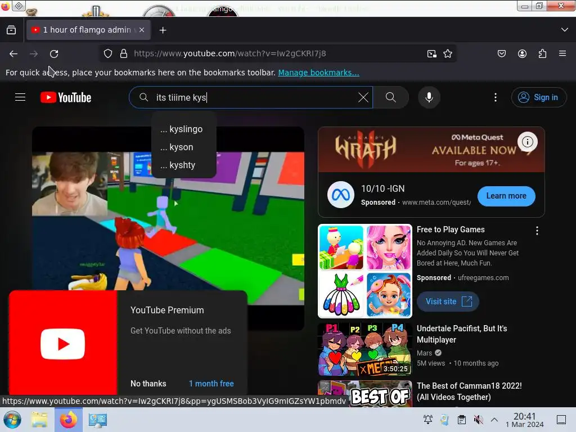View site security padlock info
This screenshot has width=576, height=432.
point(124,53)
